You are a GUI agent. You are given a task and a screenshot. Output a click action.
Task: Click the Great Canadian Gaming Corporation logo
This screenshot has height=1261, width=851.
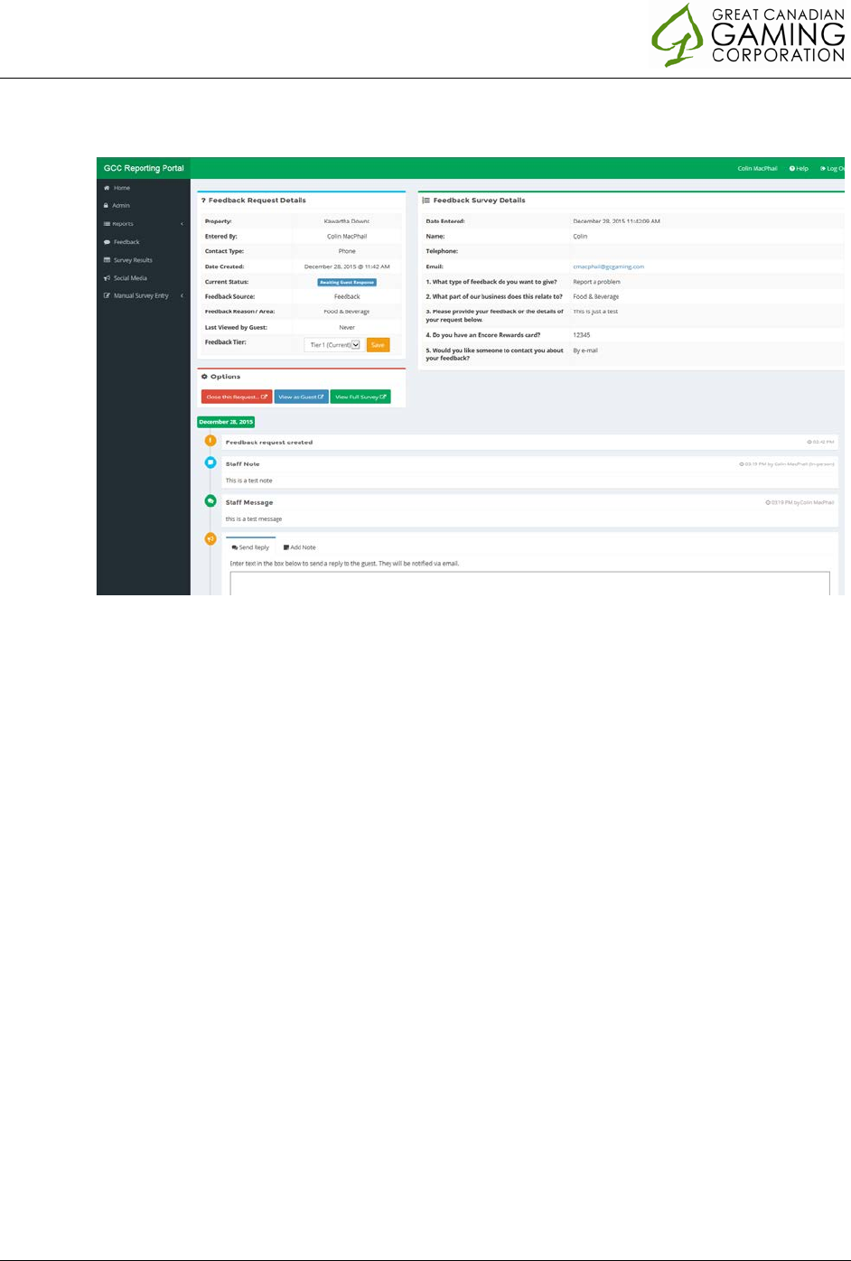pos(748,36)
